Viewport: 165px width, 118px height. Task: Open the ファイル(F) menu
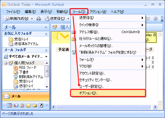pyautogui.click(x=13, y=12)
